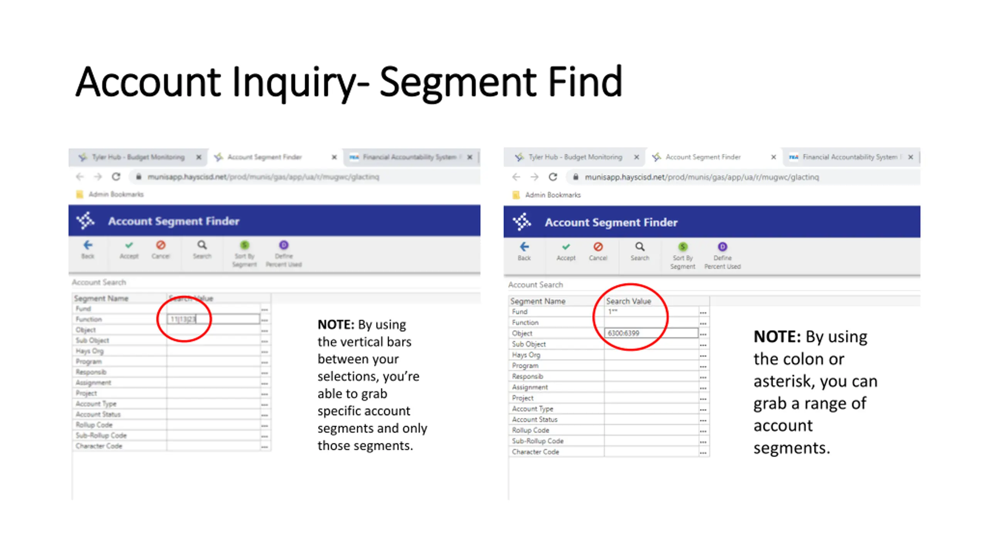
Task: Click Back arrow in left Account Segment Finder
Action: point(88,249)
